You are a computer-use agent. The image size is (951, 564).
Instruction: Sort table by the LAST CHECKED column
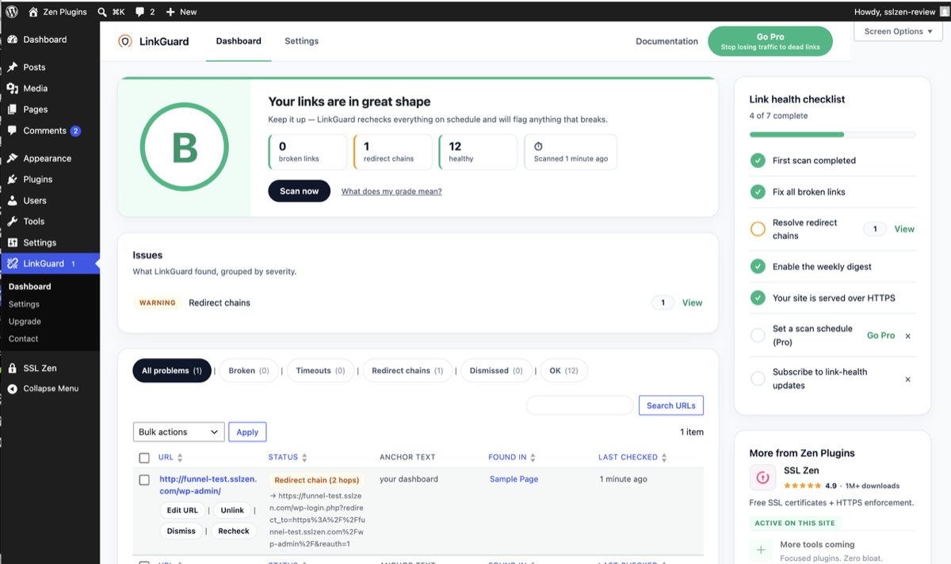[632, 457]
